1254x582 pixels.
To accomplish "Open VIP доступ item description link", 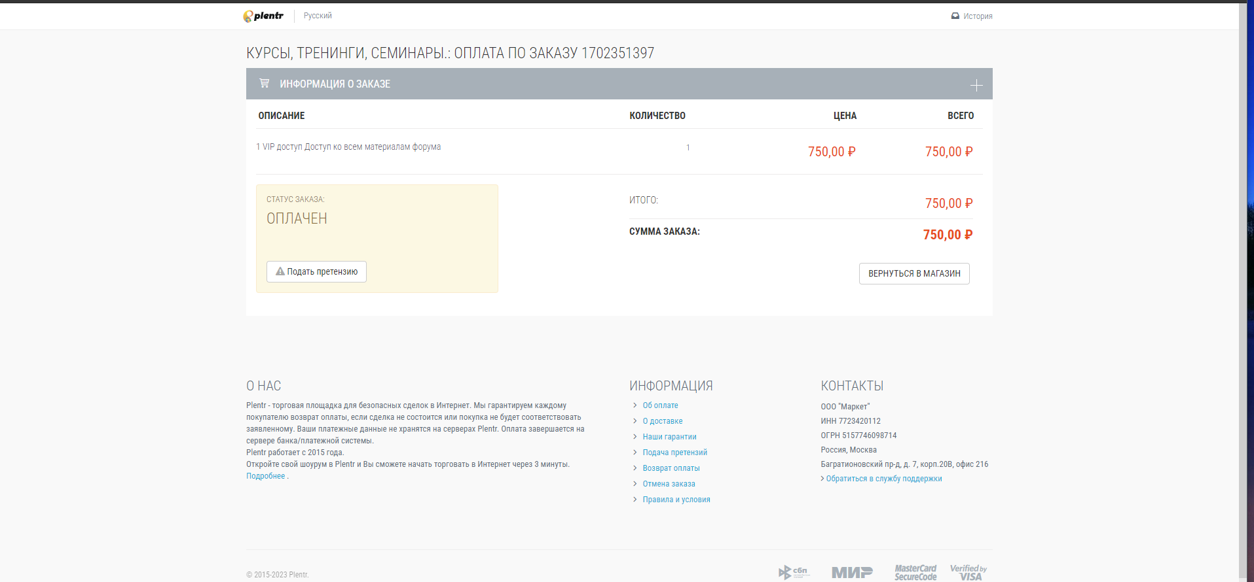I will (x=348, y=146).
